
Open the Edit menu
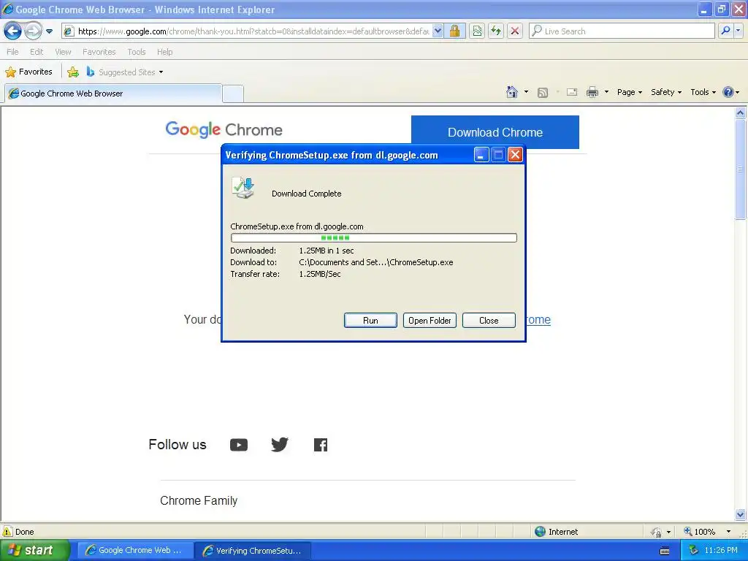37,52
